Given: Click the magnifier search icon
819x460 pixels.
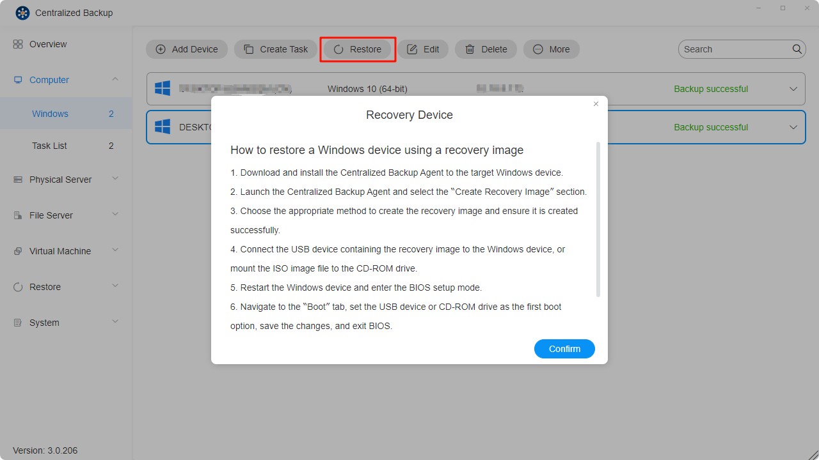Looking at the screenshot, I should pyautogui.click(x=797, y=49).
